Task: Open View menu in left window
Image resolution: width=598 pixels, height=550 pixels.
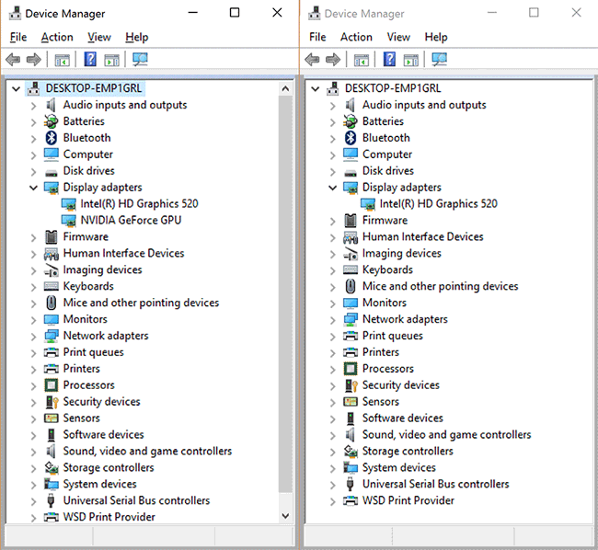Action: (x=99, y=37)
